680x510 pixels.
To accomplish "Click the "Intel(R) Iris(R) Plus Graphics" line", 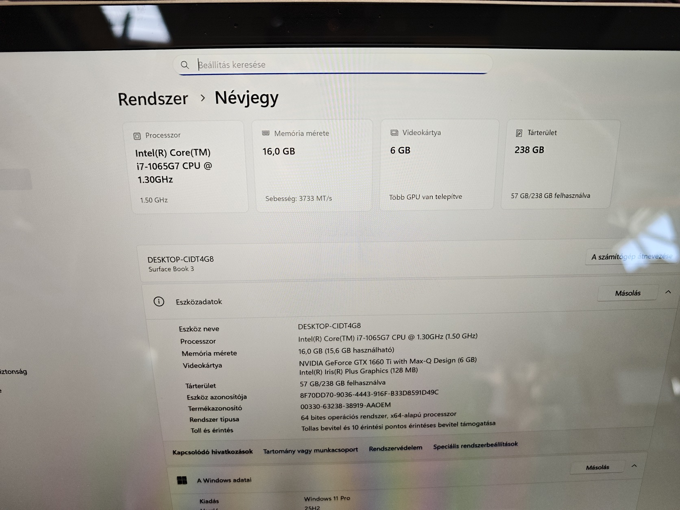I will click(x=358, y=371).
